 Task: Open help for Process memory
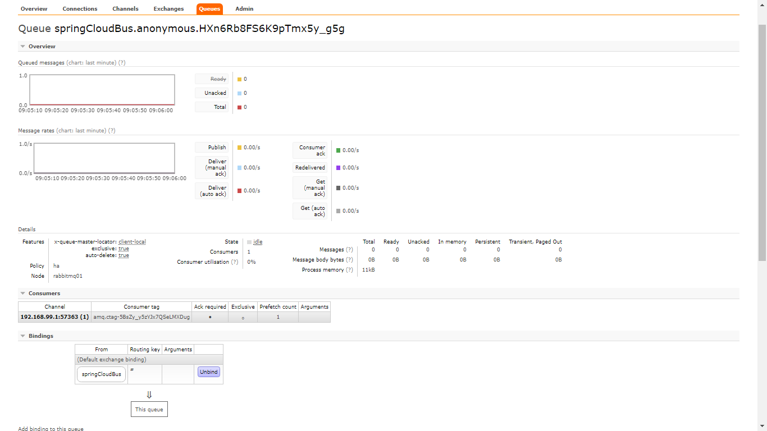pos(350,270)
